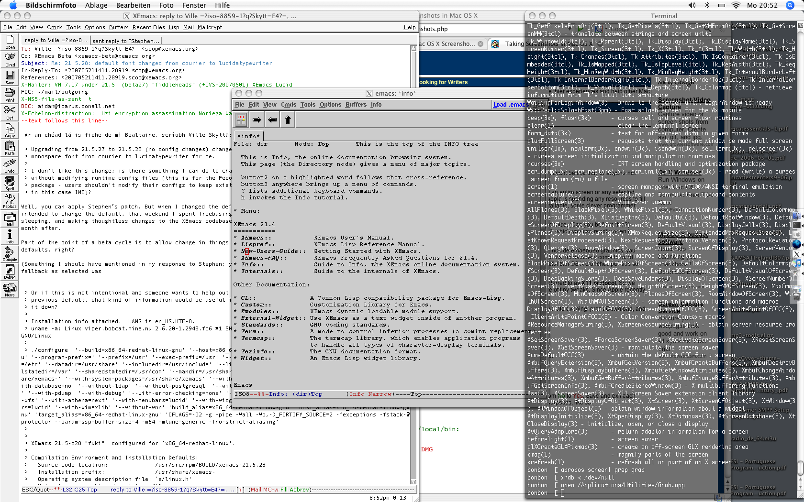804x502 pixels.
Task: Open Mail from the left toolbar
Action: point(10,219)
